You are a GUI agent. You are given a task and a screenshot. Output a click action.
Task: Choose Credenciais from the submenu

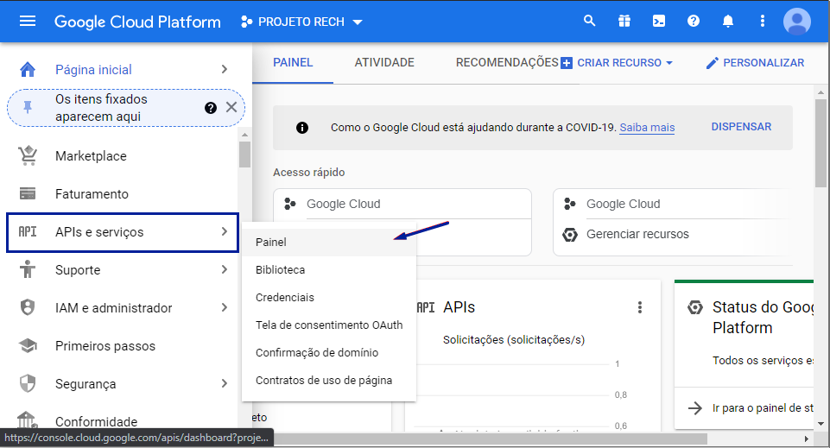pyautogui.click(x=285, y=298)
